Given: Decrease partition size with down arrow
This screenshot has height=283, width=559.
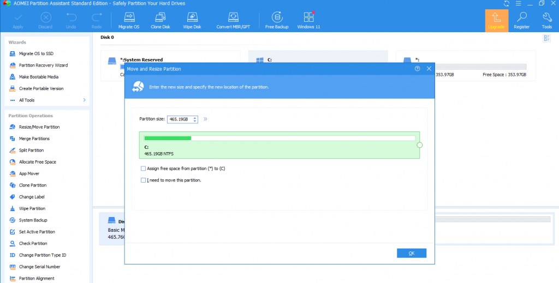Looking at the screenshot, I should point(195,121).
